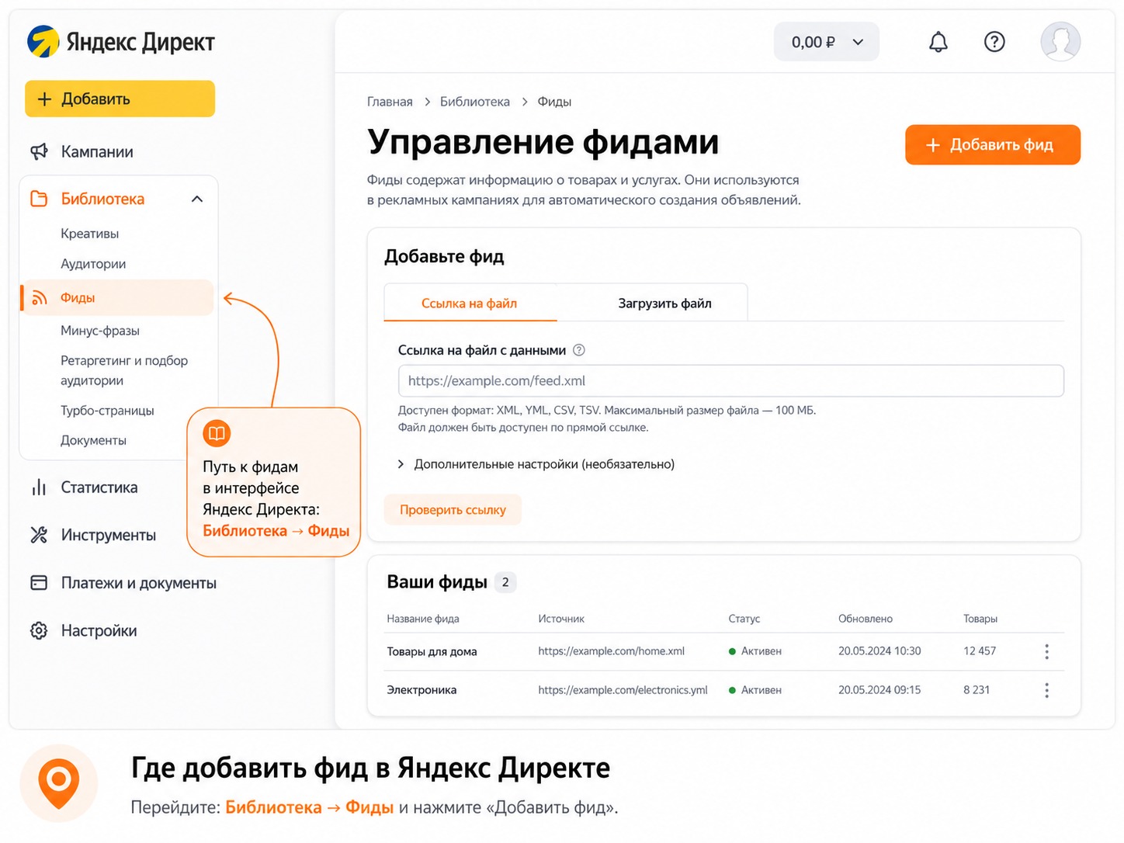Click the Фиды breadcrumb

pyautogui.click(x=554, y=102)
